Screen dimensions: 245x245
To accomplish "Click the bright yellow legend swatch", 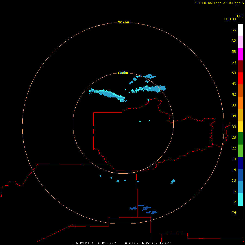I will (x=240, y=127).
